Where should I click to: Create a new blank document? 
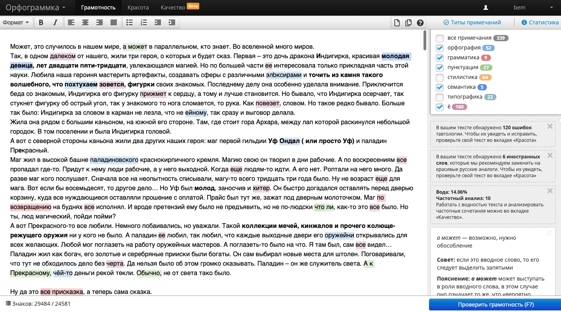tap(398, 22)
